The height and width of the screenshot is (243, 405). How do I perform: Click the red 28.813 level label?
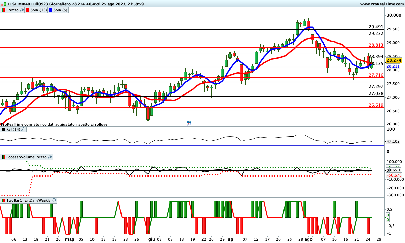(x=376, y=45)
